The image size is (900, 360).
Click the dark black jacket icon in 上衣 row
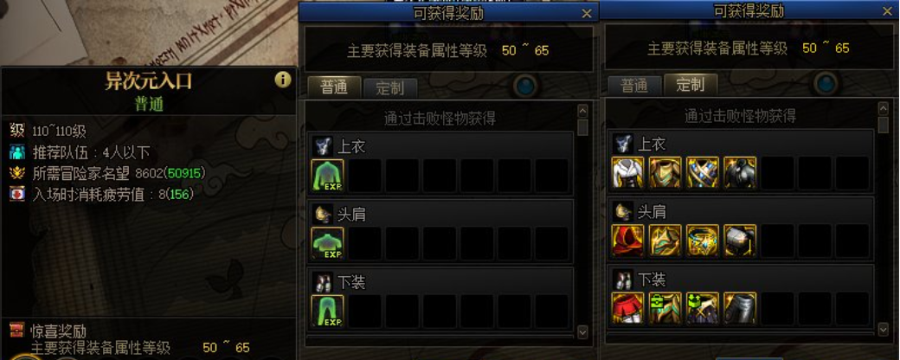[x=740, y=172]
